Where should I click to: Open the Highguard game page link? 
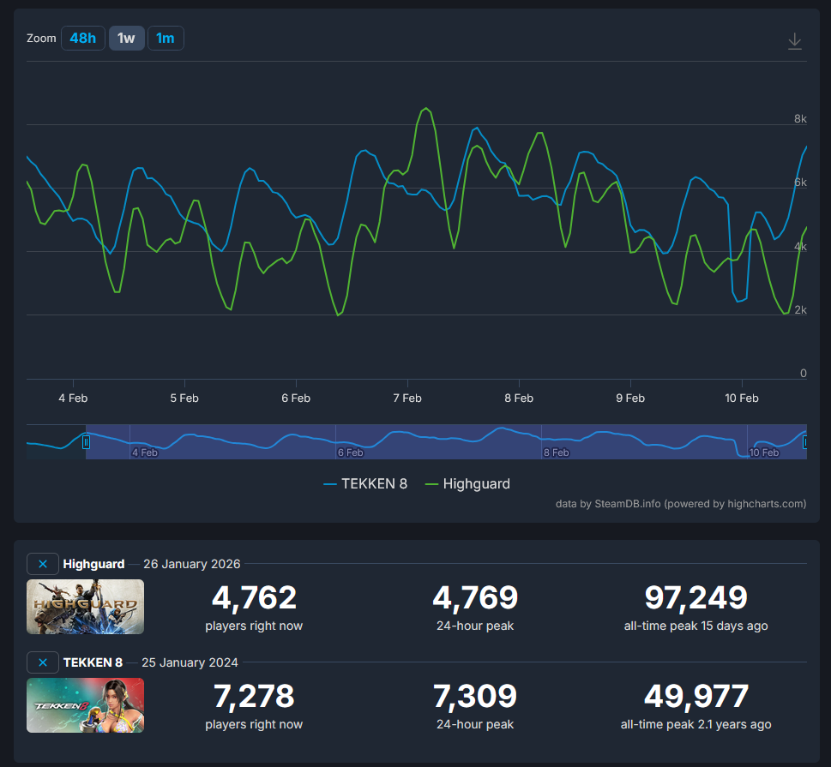(x=93, y=564)
